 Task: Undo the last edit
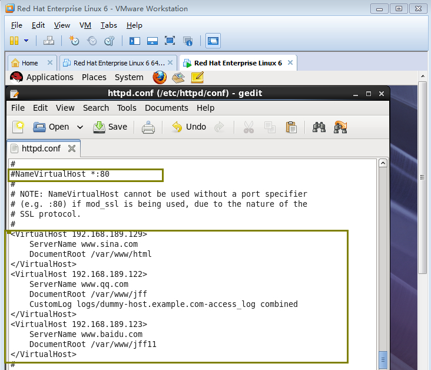(189, 127)
